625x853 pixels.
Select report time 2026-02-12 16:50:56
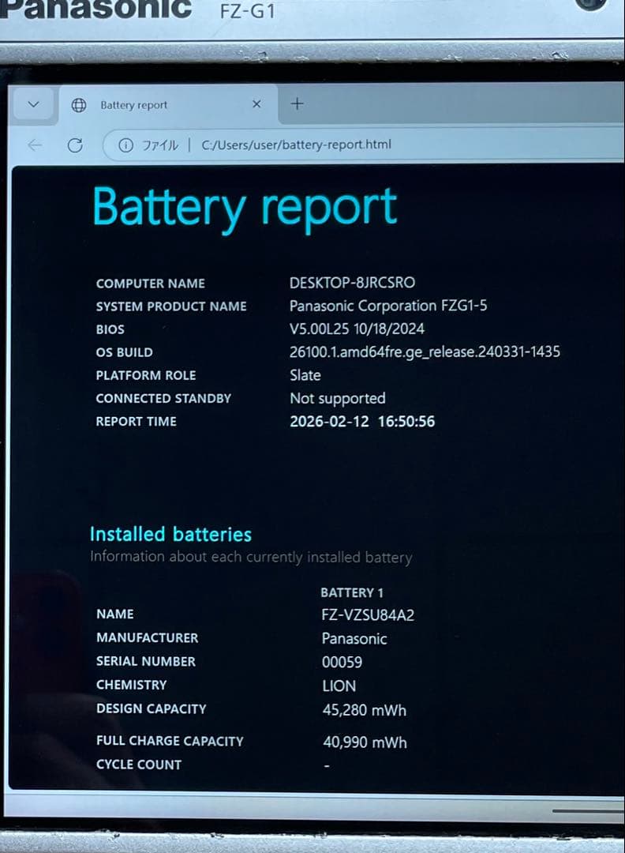tap(362, 422)
